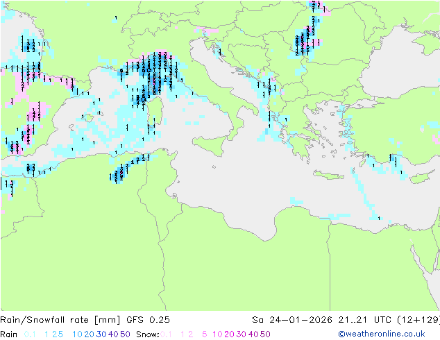Pick the rain legend value 0.1
Image resolution: width=440 pixels, height=340 pixels.
(30, 334)
